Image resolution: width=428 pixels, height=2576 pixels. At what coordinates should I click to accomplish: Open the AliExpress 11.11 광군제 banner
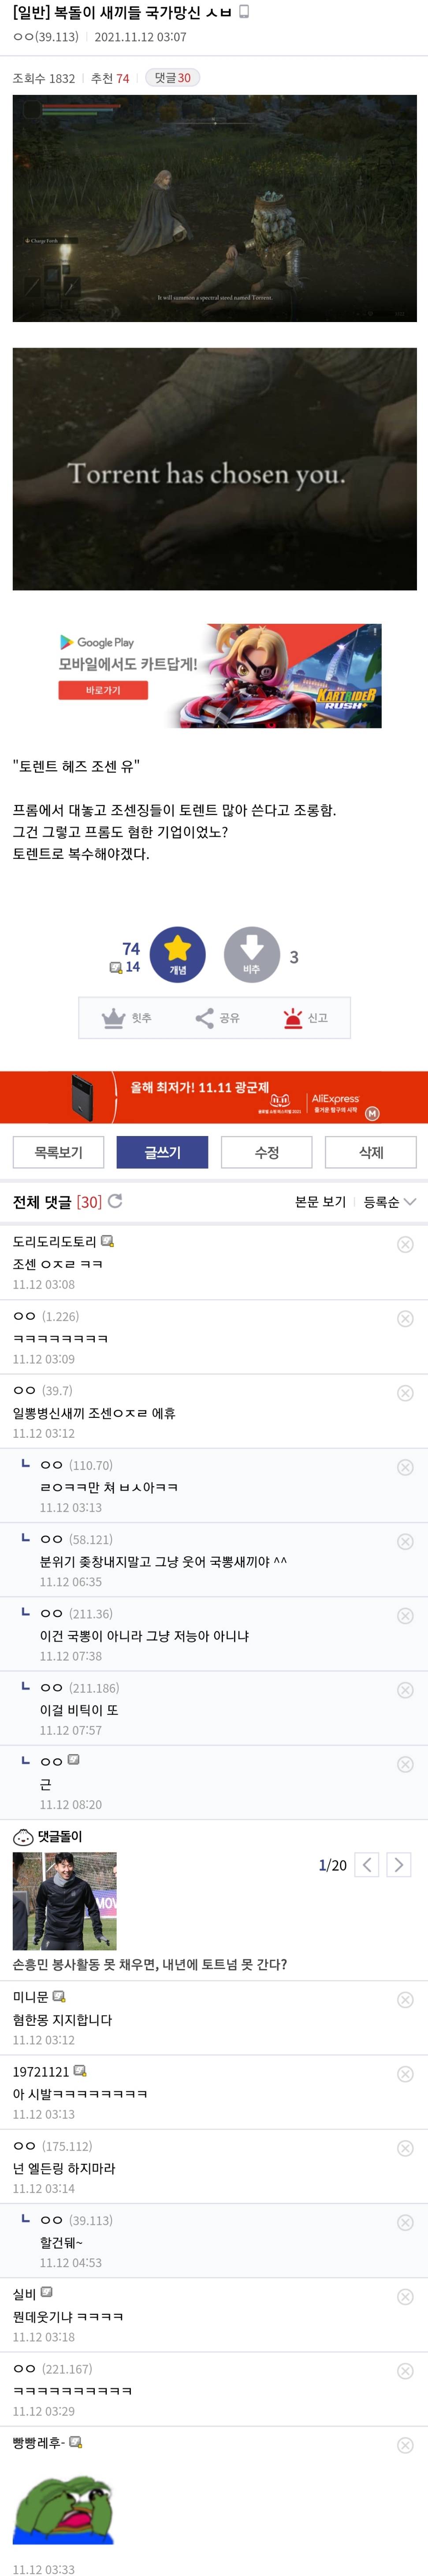click(214, 1097)
